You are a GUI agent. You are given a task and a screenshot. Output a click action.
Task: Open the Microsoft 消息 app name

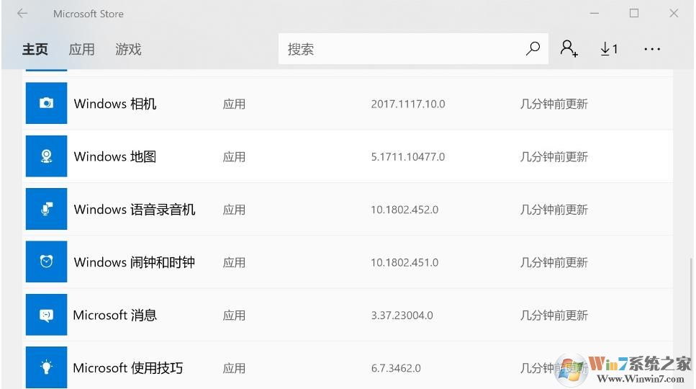115,316
